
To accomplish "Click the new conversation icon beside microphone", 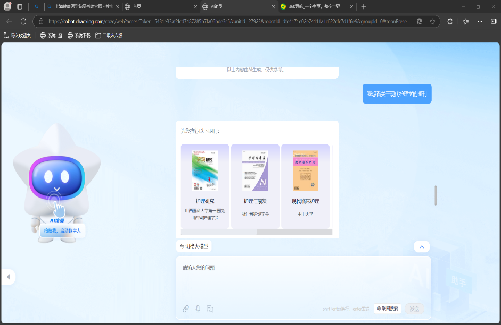I will click(x=210, y=309).
